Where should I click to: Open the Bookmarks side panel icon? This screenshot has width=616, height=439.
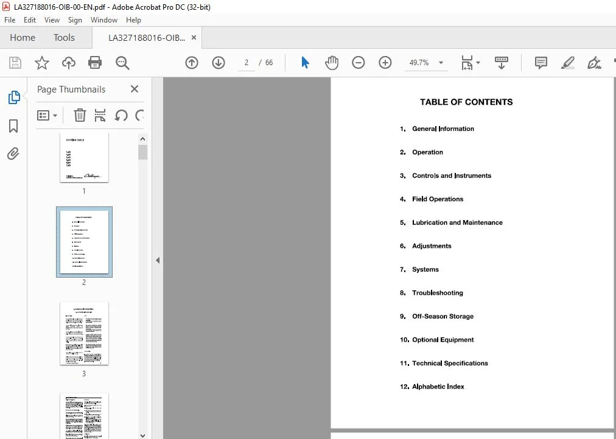[x=13, y=126]
